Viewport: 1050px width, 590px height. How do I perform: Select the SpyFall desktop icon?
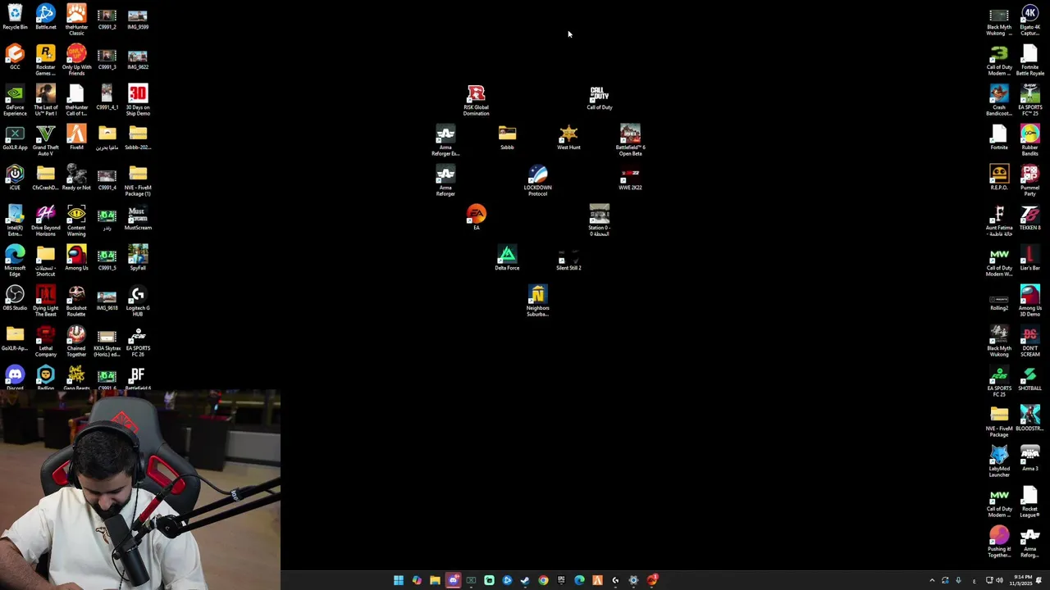pyautogui.click(x=138, y=258)
